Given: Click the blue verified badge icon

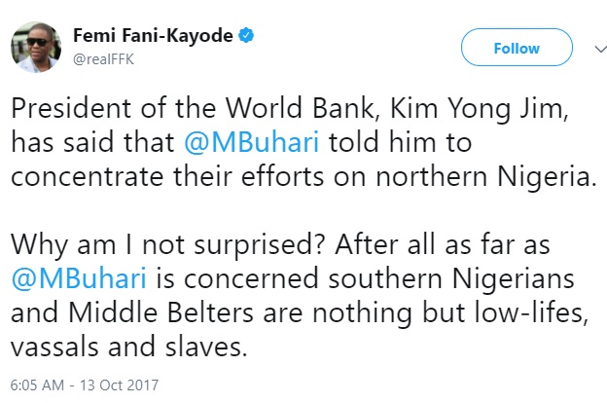Looking at the screenshot, I should tap(247, 36).
